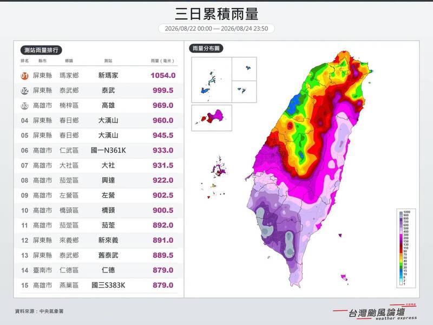Select rainfall value 969.0

click(163, 105)
